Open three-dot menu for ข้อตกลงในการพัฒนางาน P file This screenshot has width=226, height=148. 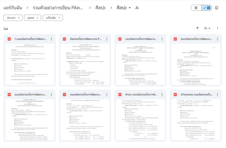click(107, 39)
